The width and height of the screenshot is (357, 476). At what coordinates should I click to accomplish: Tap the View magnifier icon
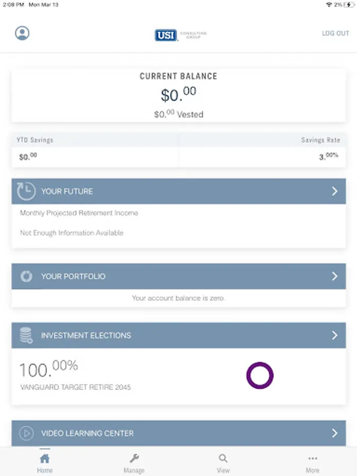[223, 459]
